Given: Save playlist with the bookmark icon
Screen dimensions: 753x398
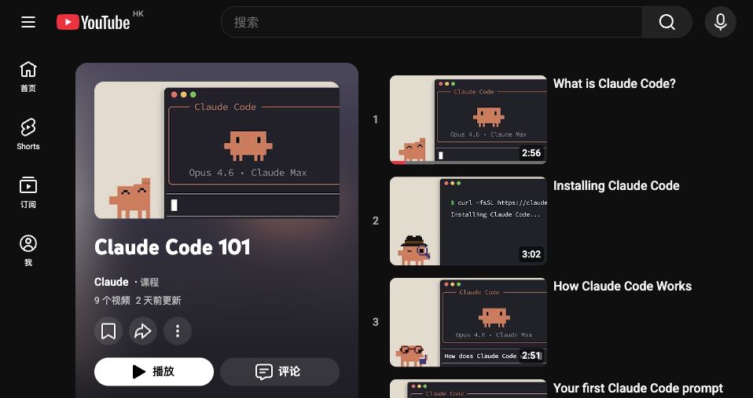Looking at the screenshot, I should tap(108, 330).
